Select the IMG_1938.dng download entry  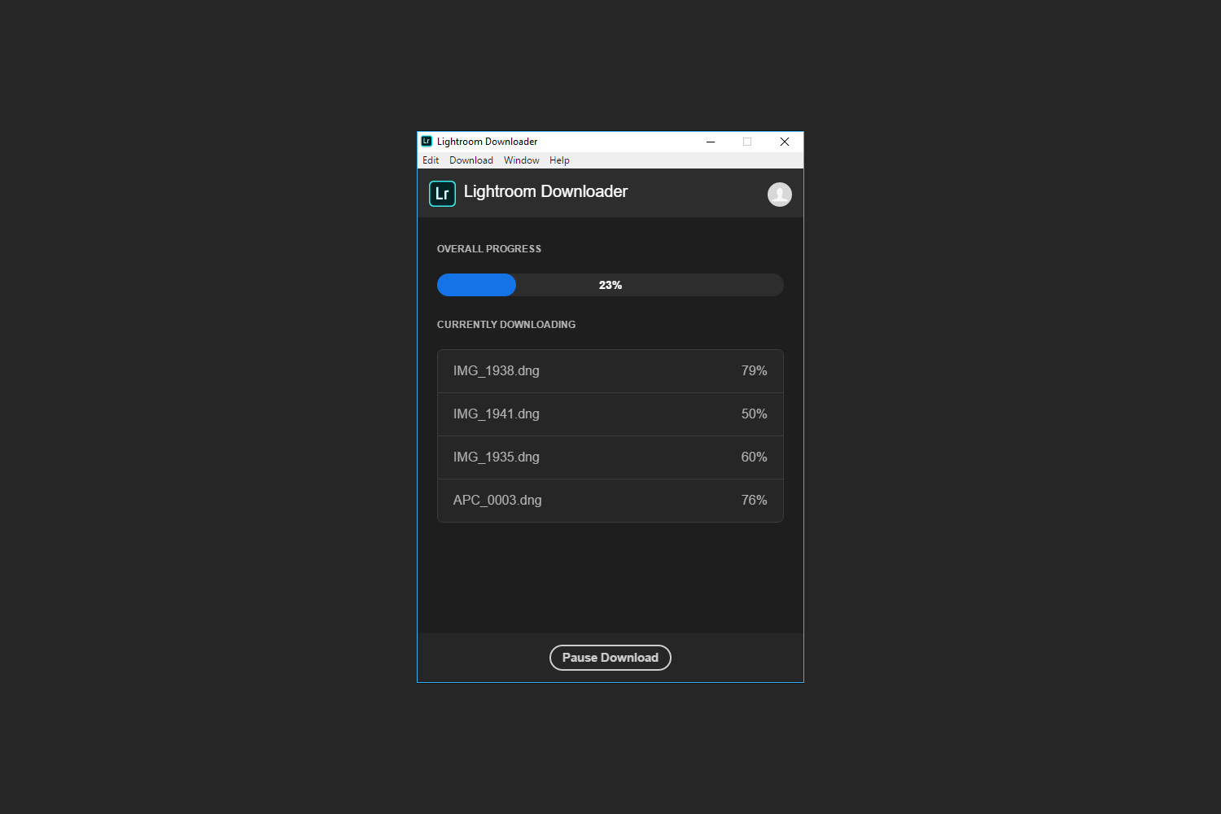(x=610, y=370)
